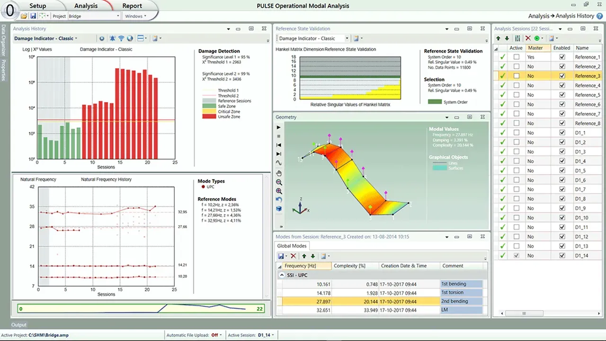Click the wireless signal icon in Analysis History toolbar

click(x=121, y=38)
